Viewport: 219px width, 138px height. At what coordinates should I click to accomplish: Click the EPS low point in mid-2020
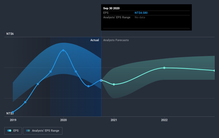pos(88,86)
